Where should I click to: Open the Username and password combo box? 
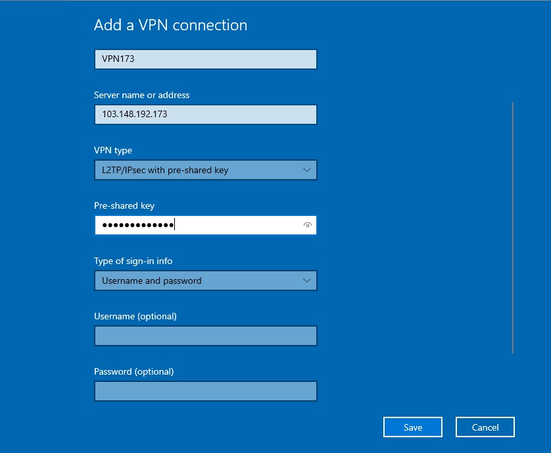[x=206, y=280]
